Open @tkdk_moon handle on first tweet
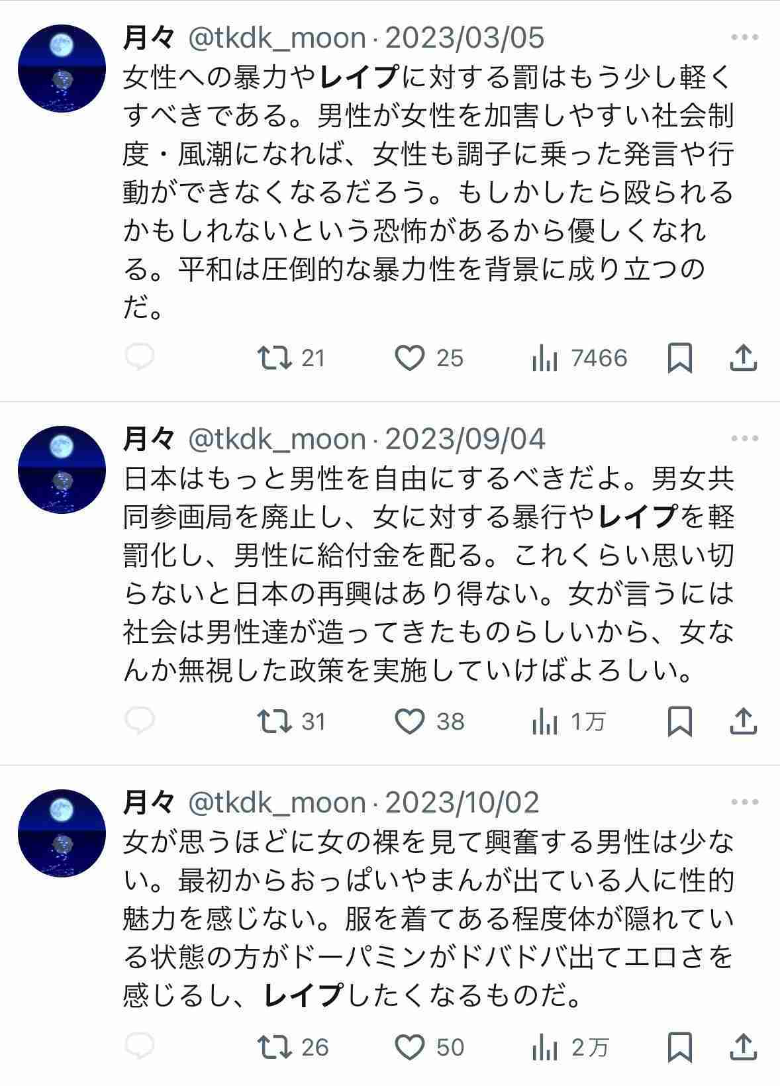 pyautogui.click(x=277, y=38)
